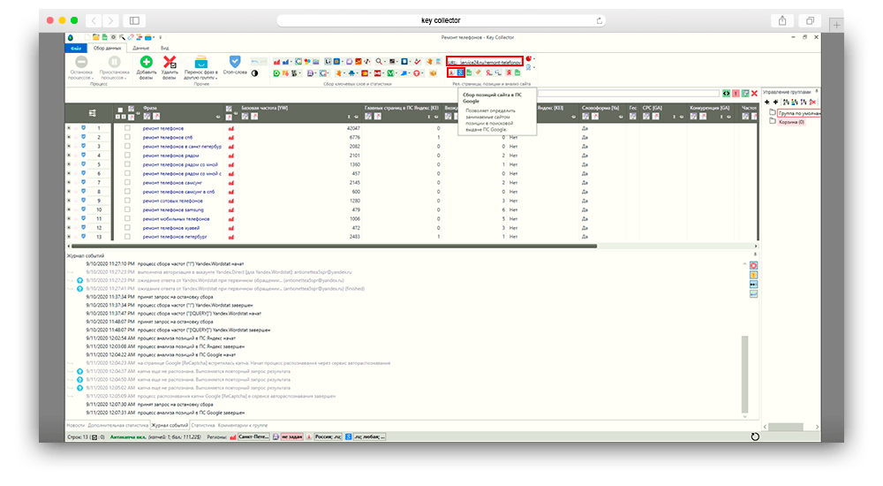Click the Google site positions icon
The image size is (883, 486).
[460, 72]
